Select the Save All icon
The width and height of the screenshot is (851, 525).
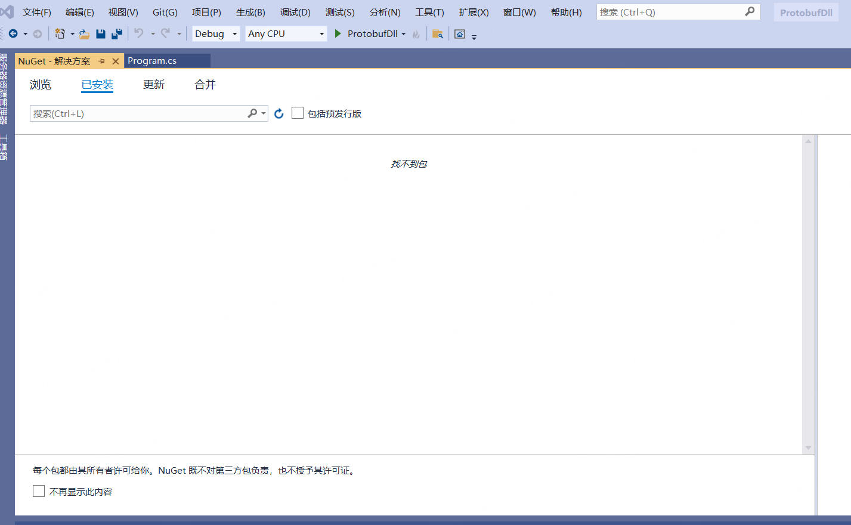point(117,33)
